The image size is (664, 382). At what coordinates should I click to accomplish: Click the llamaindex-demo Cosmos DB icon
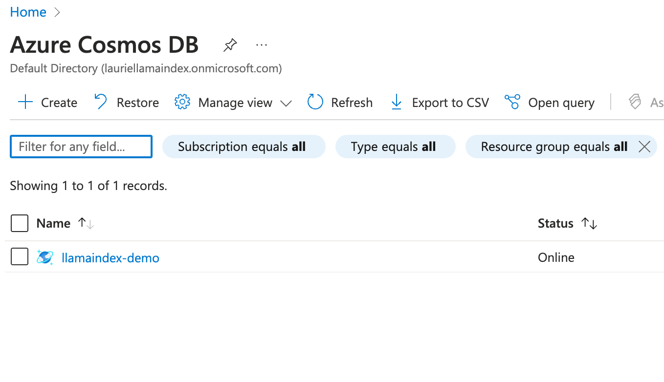pos(45,257)
